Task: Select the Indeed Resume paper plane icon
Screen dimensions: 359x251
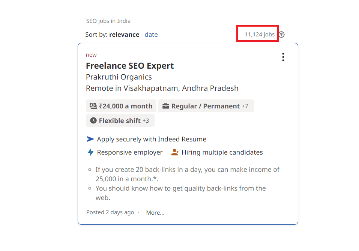Action: click(x=90, y=139)
